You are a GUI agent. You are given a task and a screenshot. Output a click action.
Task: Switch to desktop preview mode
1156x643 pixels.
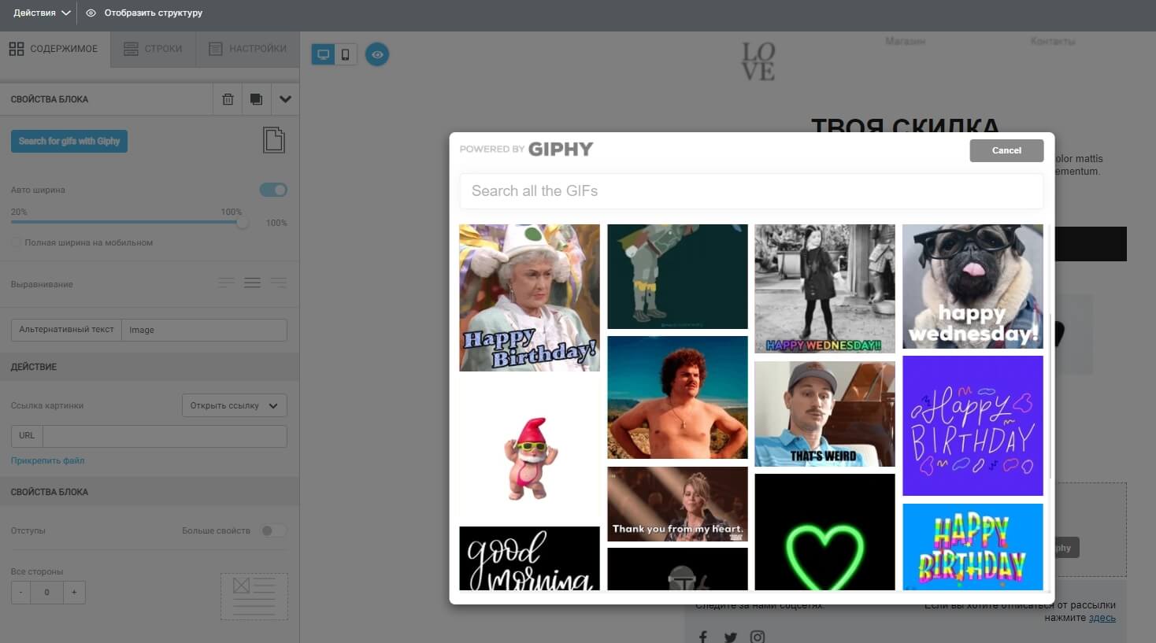[x=323, y=54]
